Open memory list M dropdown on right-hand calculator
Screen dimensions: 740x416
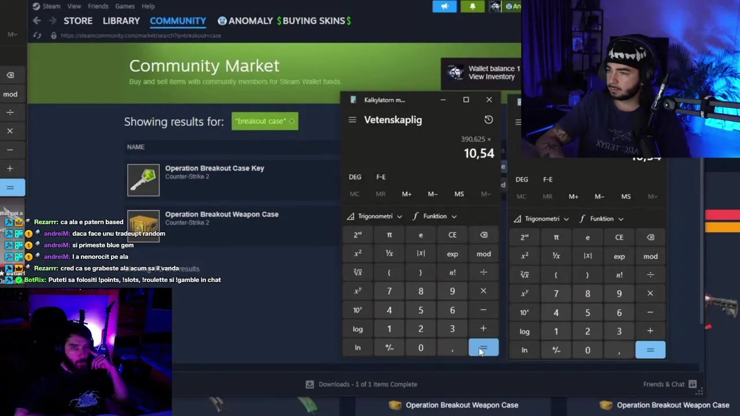(x=652, y=196)
